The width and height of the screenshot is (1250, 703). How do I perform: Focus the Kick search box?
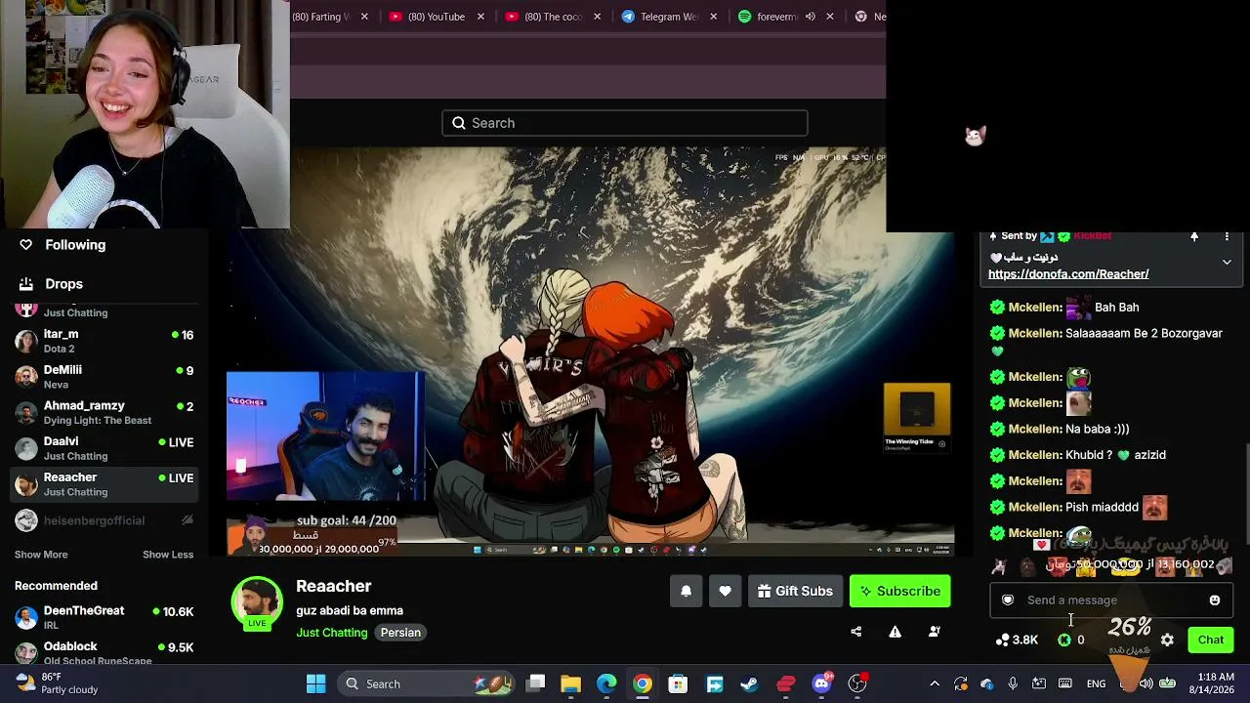click(x=625, y=123)
